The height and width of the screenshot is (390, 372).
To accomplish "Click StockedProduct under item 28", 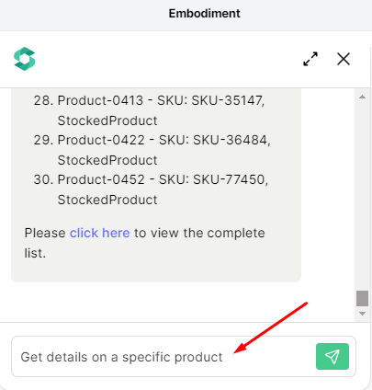I will (x=107, y=120).
